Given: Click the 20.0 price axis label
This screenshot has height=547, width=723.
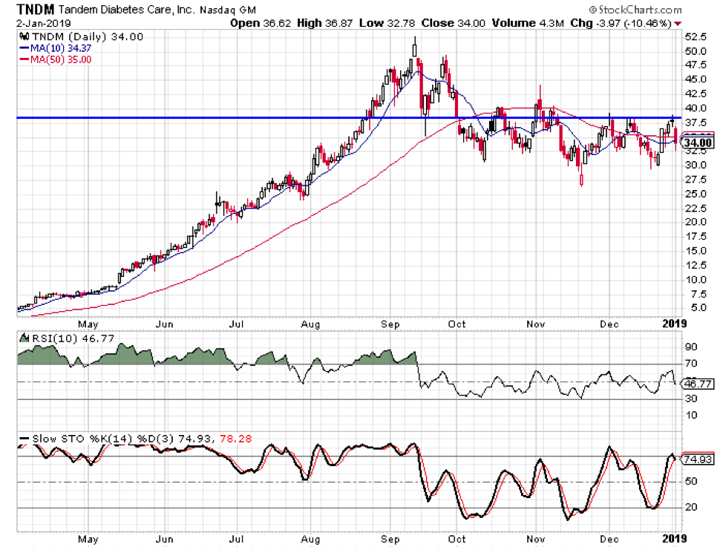Looking at the screenshot, I should pyautogui.click(x=696, y=222).
